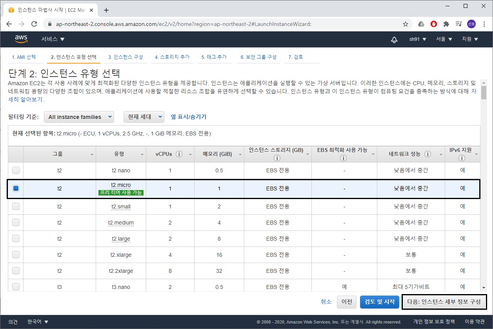Sort by the 메모리 (GiB) column arrow
Image resolution: width=493 pixels, height=329 pixels.
tap(240, 155)
